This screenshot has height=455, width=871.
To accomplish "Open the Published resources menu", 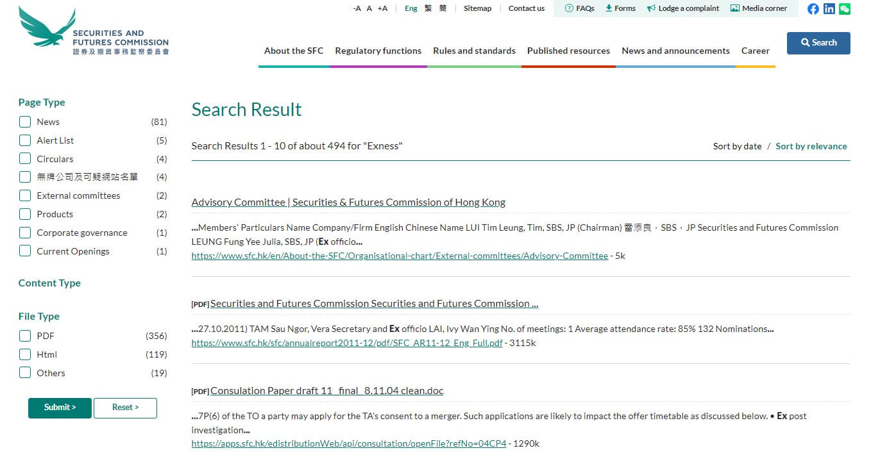I will [x=568, y=51].
